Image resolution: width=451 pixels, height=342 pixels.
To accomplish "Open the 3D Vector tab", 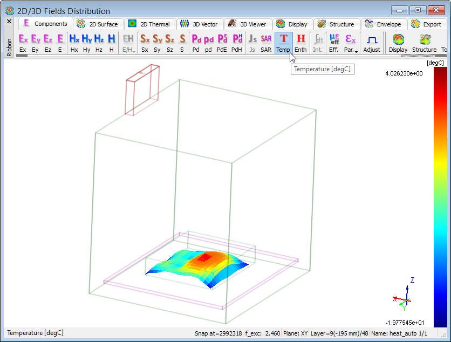I will (x=200, y=24).
